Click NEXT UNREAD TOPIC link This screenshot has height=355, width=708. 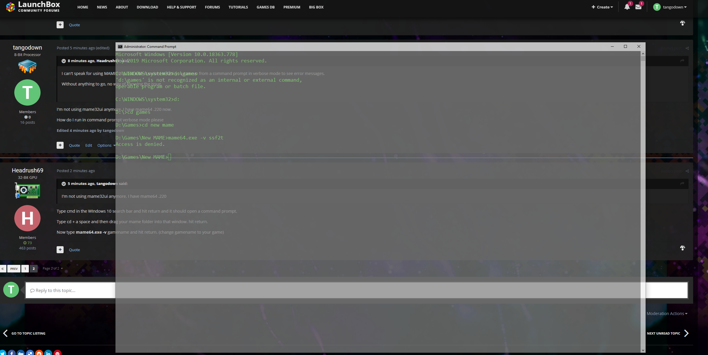click(x=667, y=333)
